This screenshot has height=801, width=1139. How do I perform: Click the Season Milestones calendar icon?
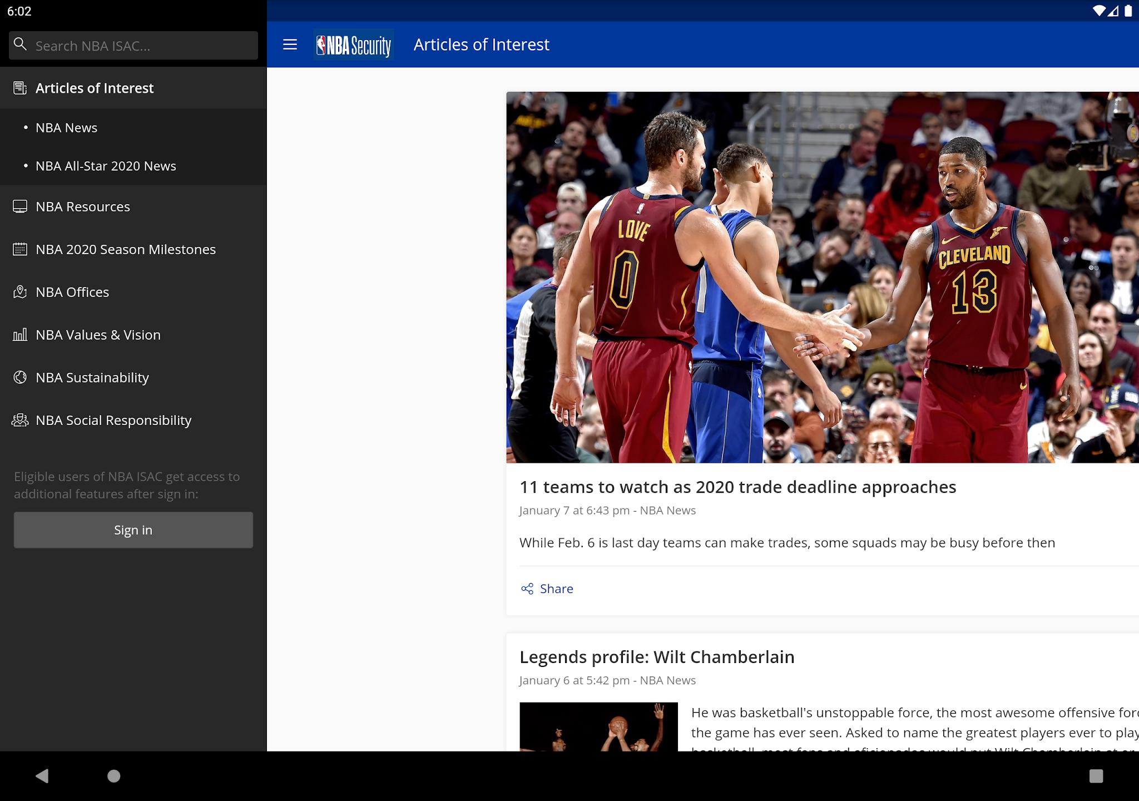20,249
